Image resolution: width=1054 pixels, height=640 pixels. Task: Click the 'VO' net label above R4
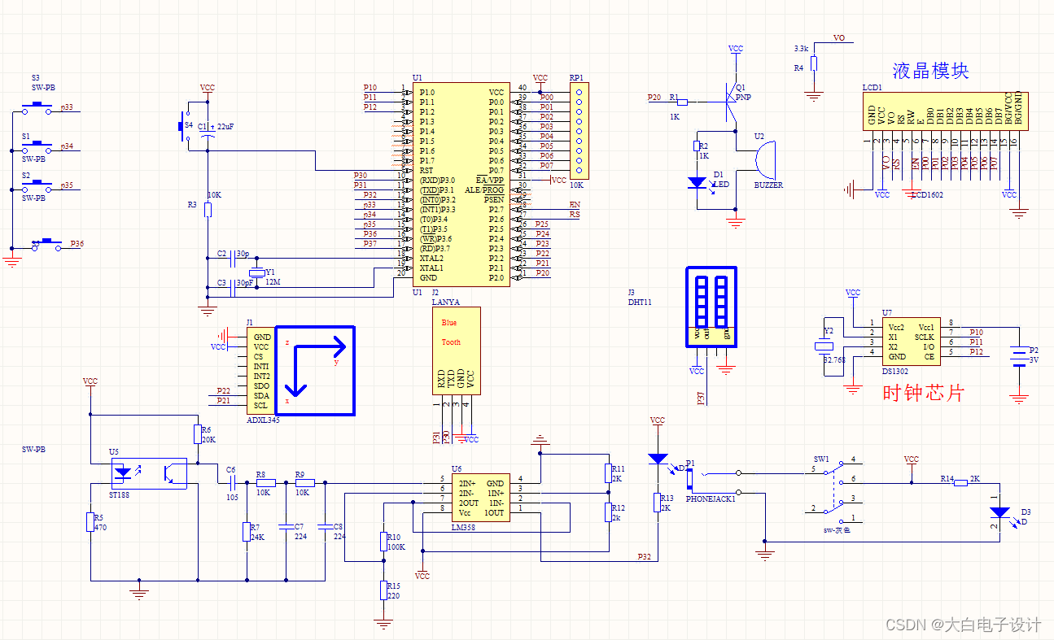(839, 38)
